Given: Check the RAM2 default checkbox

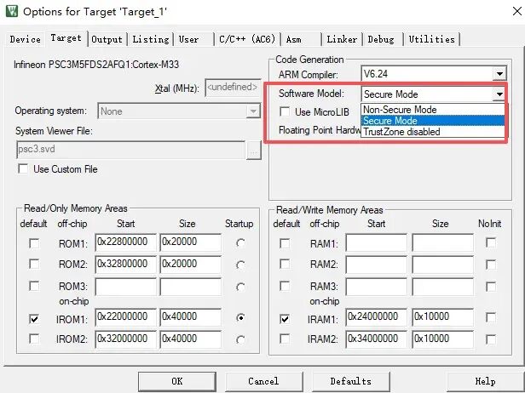Looking at the screenshot, I should pyautogui.click(x=285, y=264).
